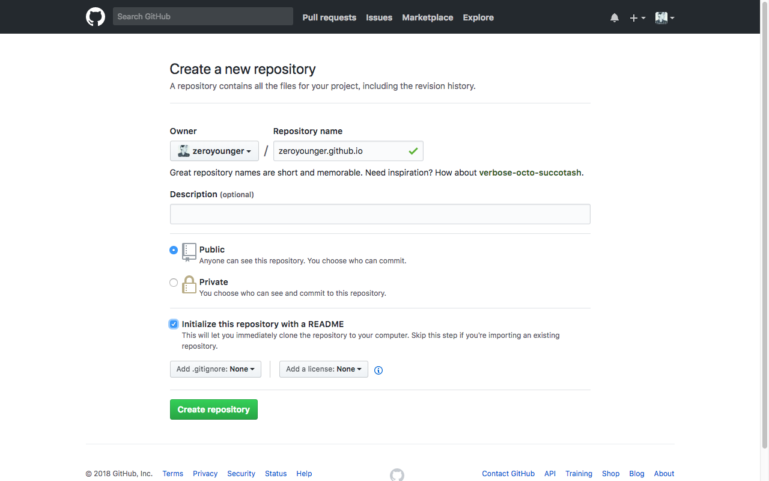Image resolution: width=769 pixels, height=481 pixels.
Task: Click the Initialize this repository with a README label
Action: pyautogui.click(x=263, y=324)
